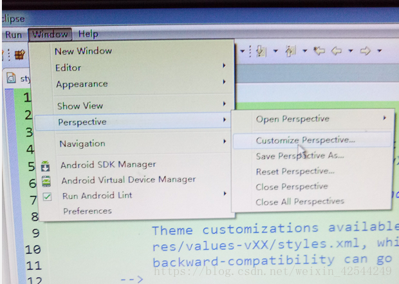Click the Android SDK Manager icon

pos(46,166)
